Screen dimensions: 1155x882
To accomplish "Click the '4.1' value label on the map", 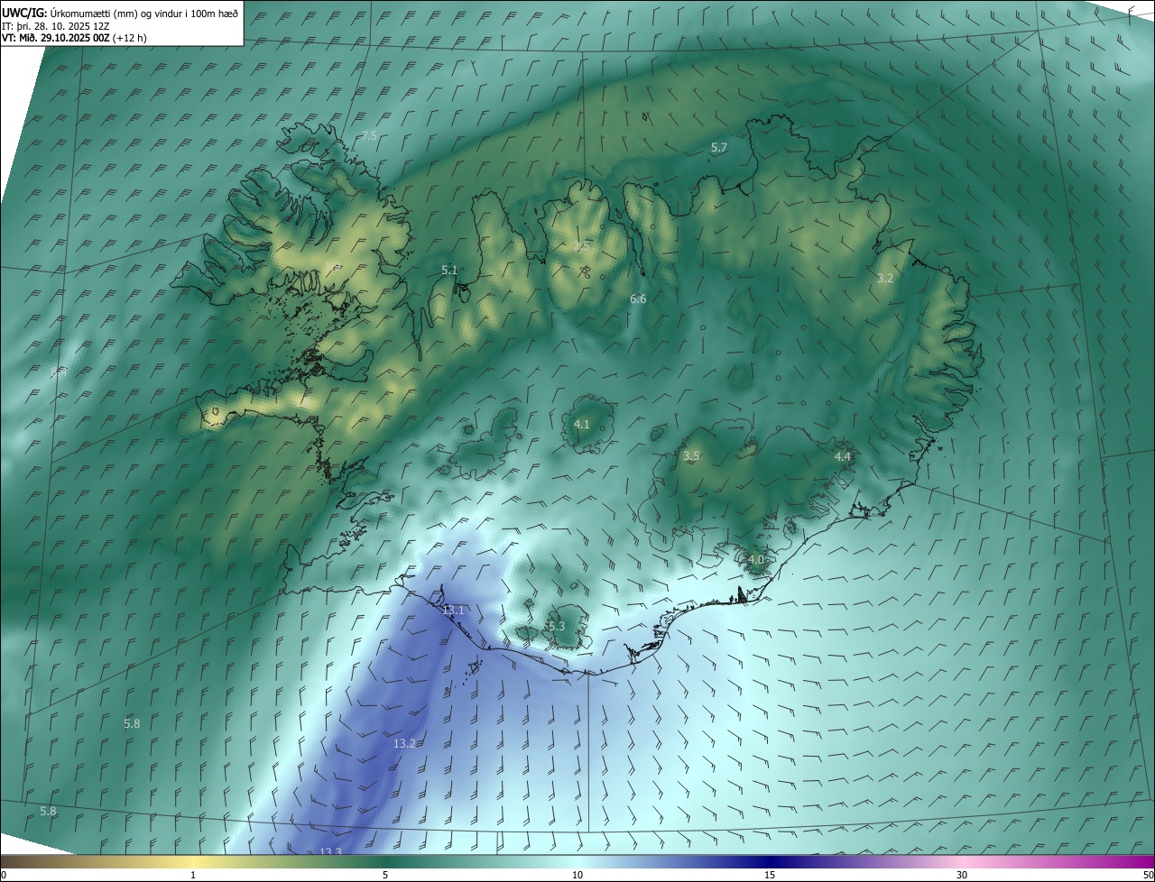I will click(x=582, y=425).
